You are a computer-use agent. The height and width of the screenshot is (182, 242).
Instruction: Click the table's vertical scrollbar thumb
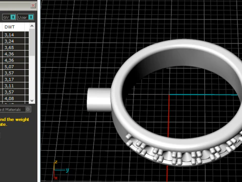[x=32, y=42]
